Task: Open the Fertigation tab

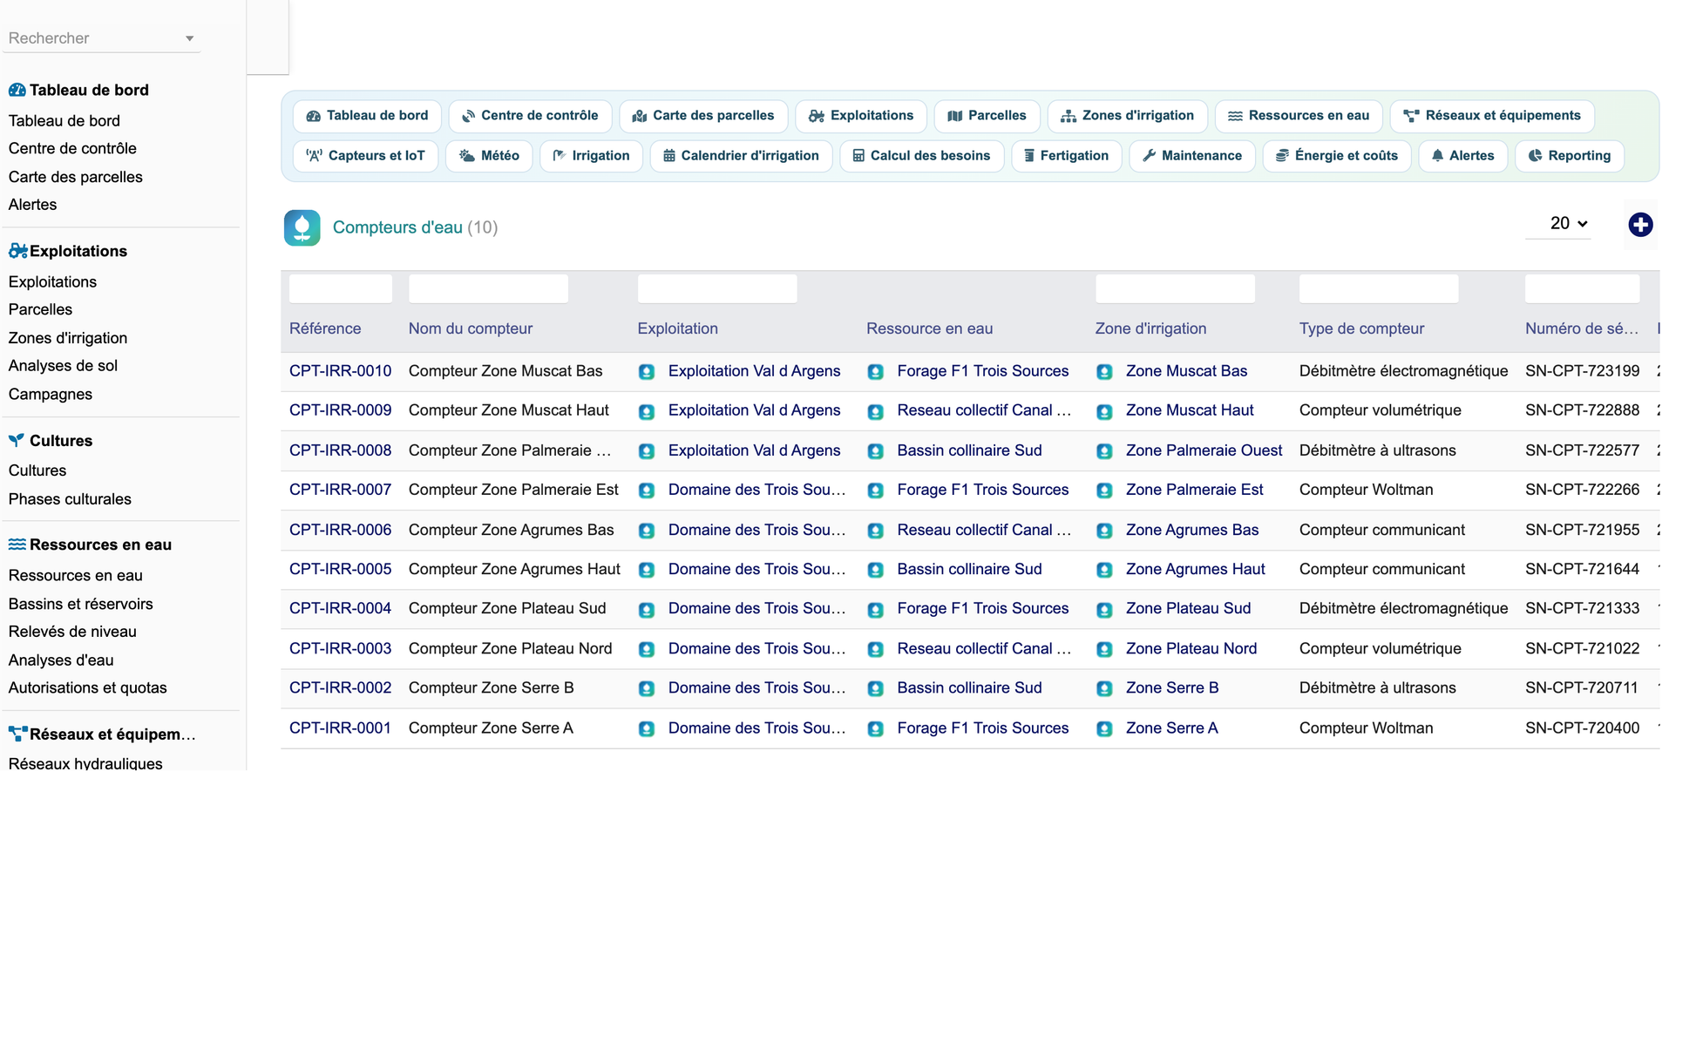Action: tap(1067, 156)
